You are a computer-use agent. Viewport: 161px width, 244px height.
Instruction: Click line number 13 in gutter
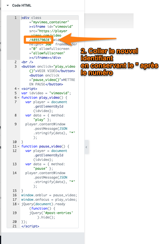[x=15, y=164]
